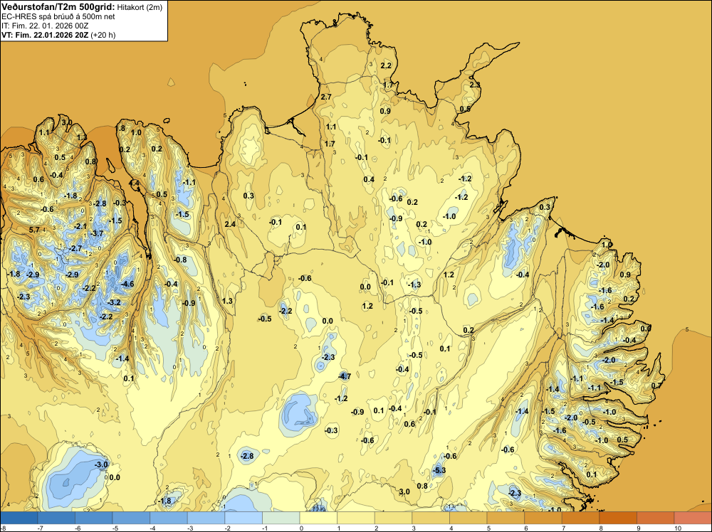Image resolution: width=712 pixels, height=532 pixels.
Task: Pick the -4.7 station value
Action: point(345,376)
